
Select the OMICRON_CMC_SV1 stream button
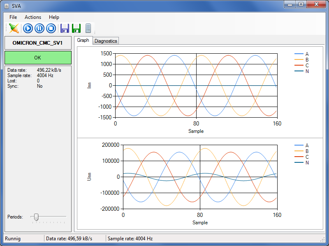coord(38,43)
